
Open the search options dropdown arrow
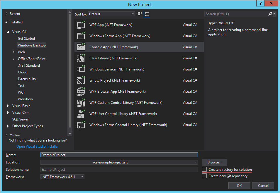click(274, 14)
